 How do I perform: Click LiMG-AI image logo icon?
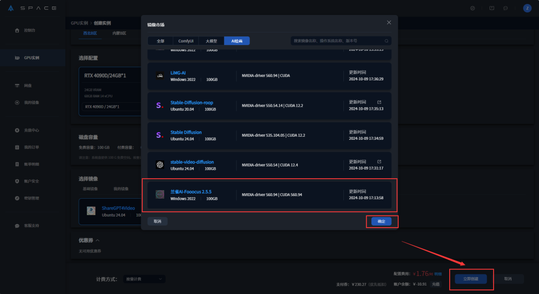pos(160,76)
